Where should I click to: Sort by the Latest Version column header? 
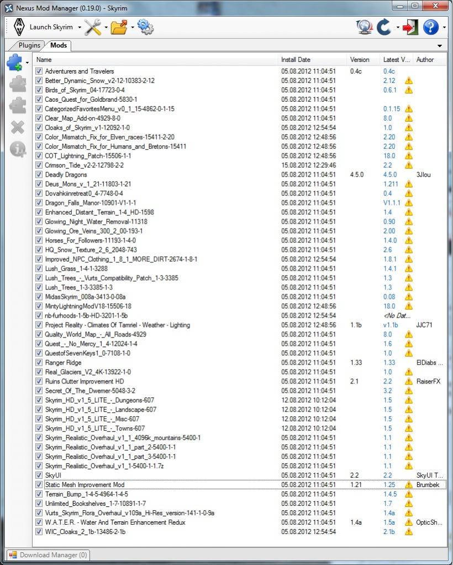[397, 60]
